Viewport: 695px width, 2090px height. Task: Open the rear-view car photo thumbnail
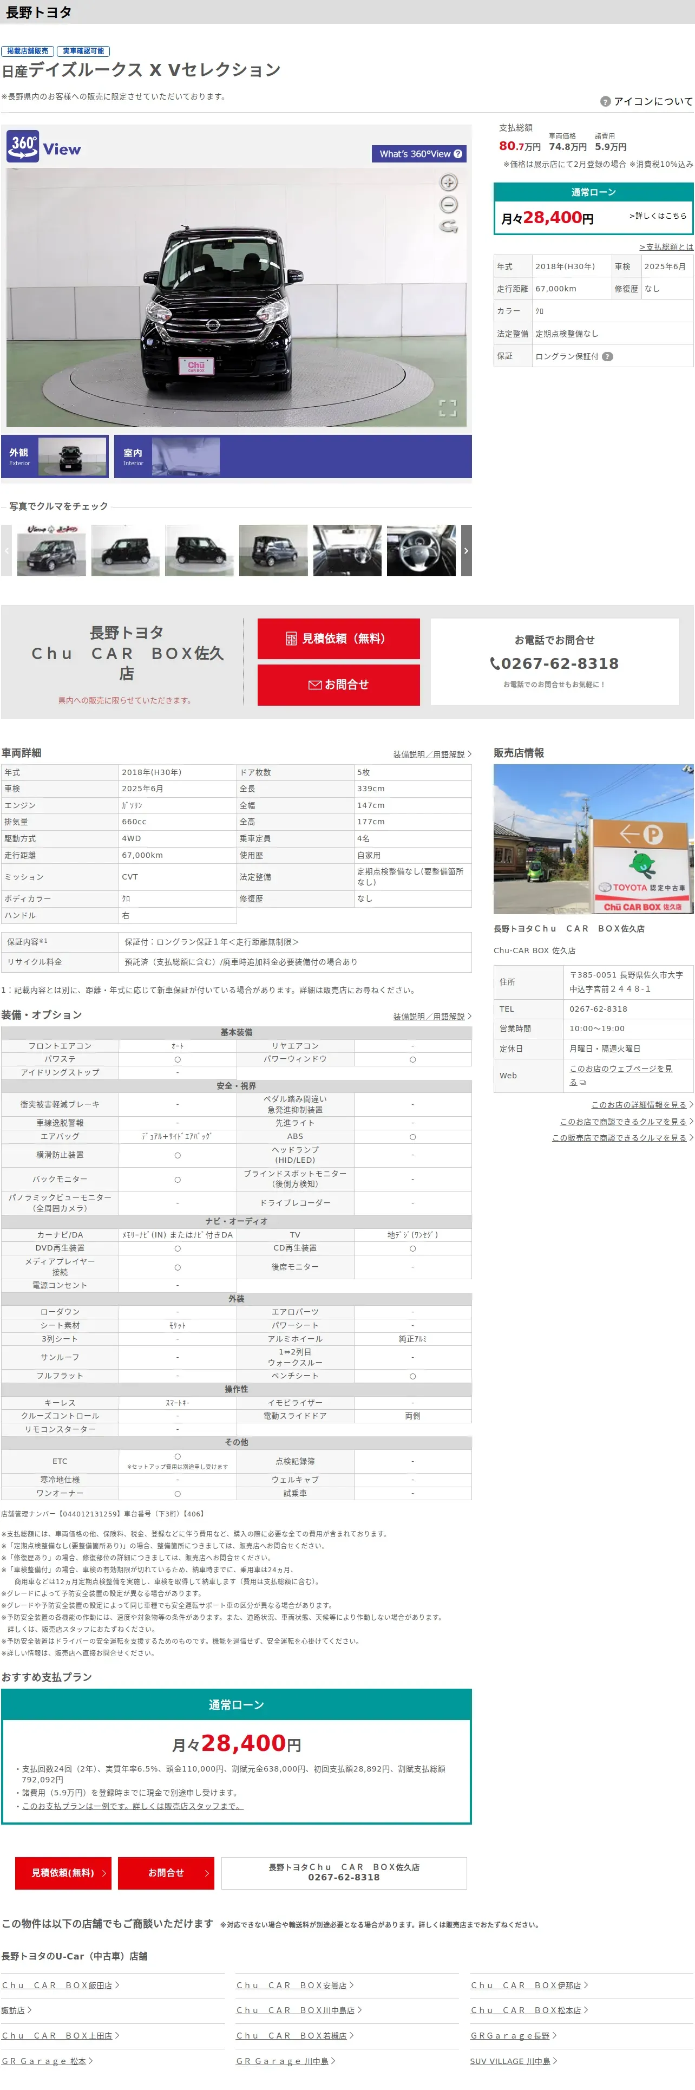click(273, 550)
